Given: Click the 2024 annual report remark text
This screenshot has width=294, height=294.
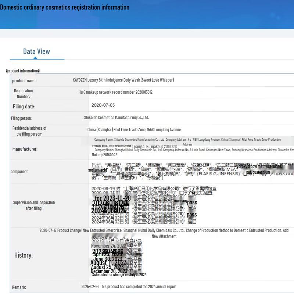Looking at the screenshot, I should point(129,287).
